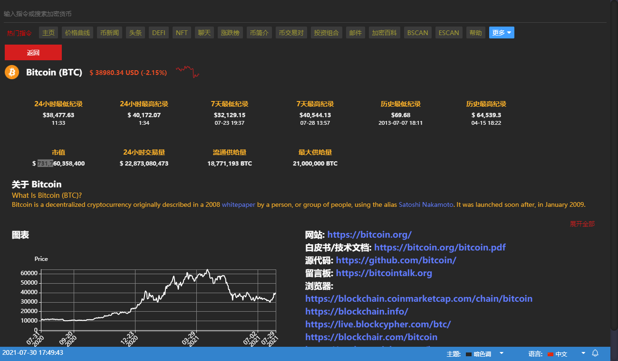
Task: Click the 24小时交易量 value $ 22,873,080,473
Action: tap(144, 163)
